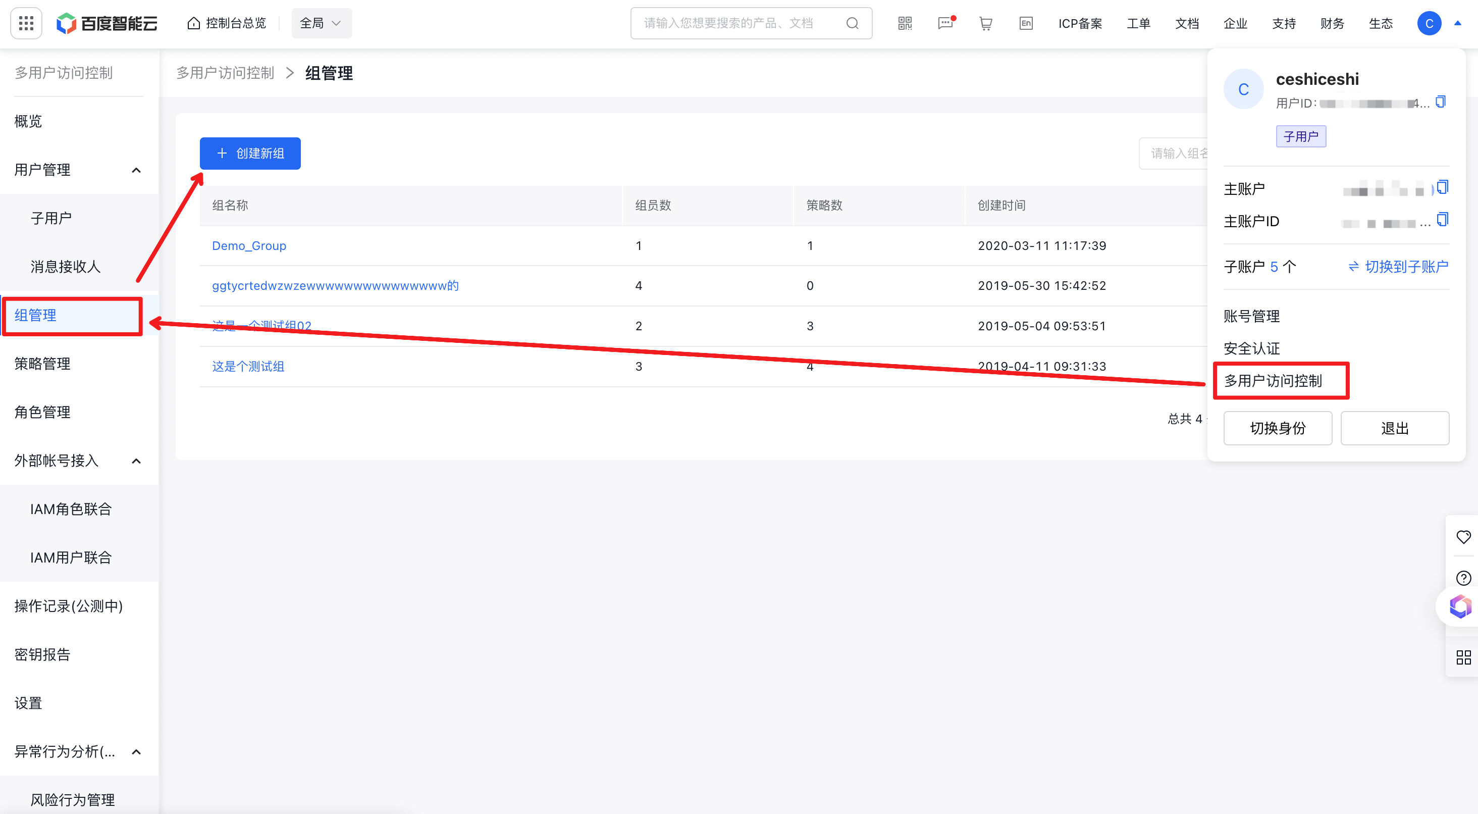The height and width of the screenshot is (814, 1478).
Task: Open 企业 in top navigation
Action: pyautogui.click(x=1235, y=23)
